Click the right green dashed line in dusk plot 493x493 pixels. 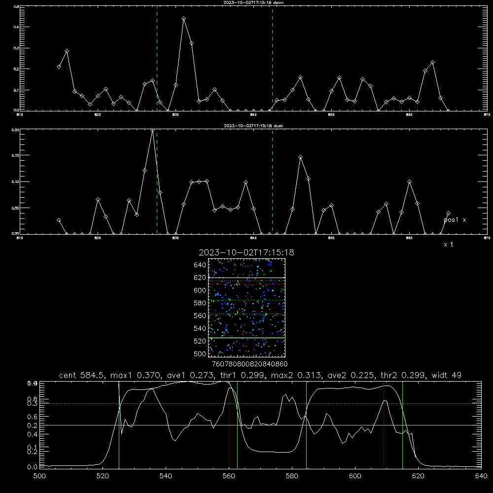(x=272, y=182)
